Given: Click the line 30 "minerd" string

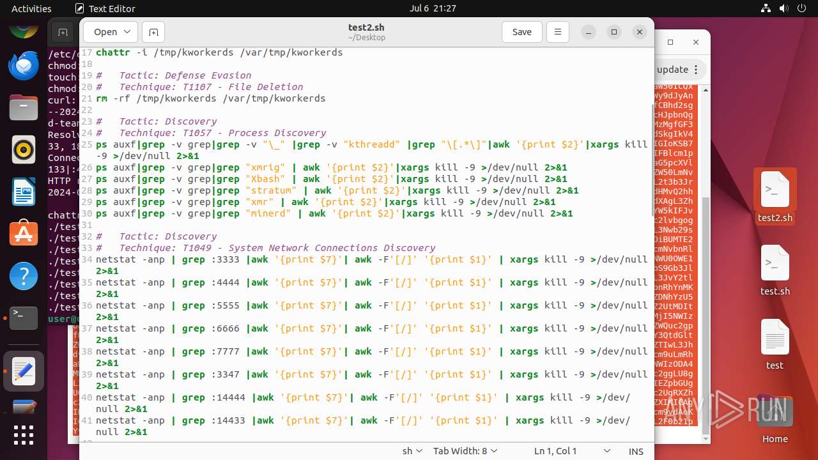Looking at the screenshot, I should coord(268,213).
